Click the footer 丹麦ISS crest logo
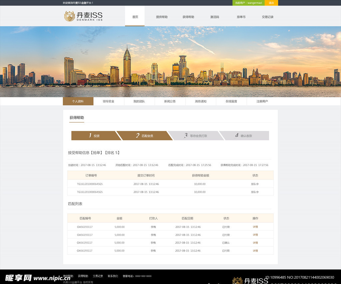Screen dimensions: 341x284 (237, 281)
